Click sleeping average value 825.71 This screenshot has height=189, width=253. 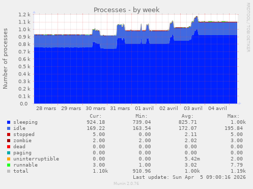pos(188,122)
